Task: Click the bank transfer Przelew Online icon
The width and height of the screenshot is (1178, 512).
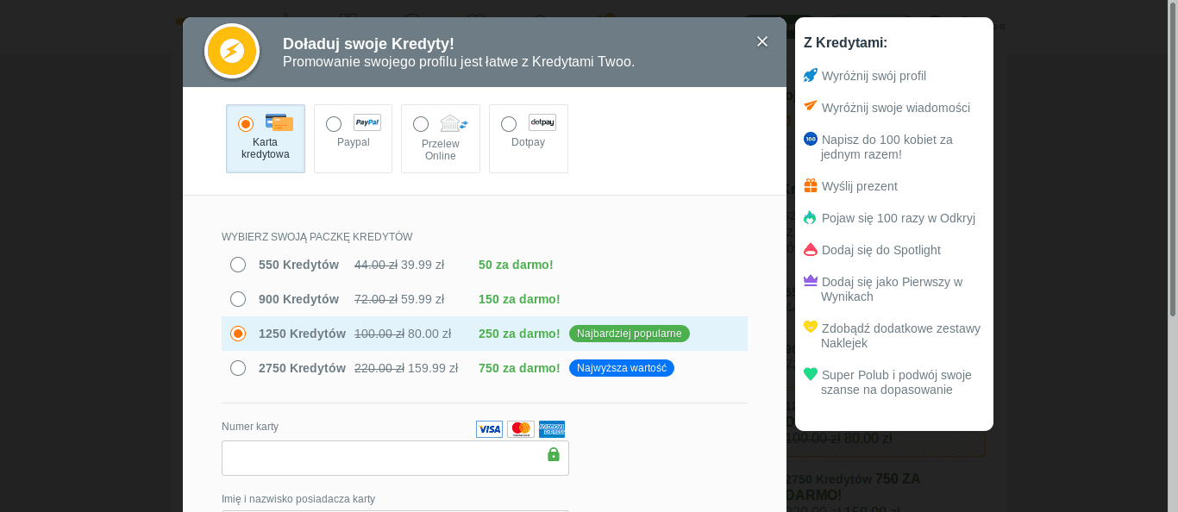Action: pos(454,123)
